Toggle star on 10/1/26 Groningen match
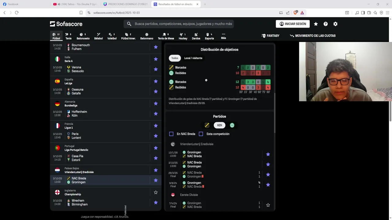Image resolution: width=392 pixels, height=220 pixels. pyautogui.click(x=268, y=154)
